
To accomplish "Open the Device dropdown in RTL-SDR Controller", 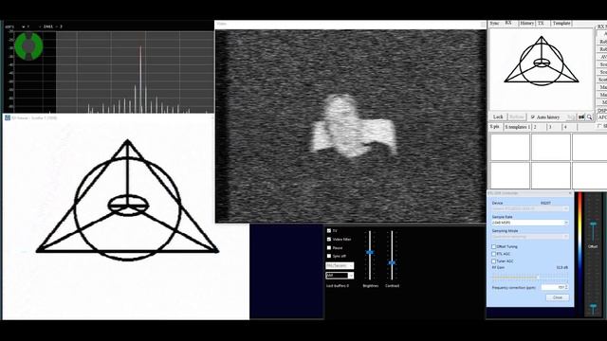I will point(530,208).
